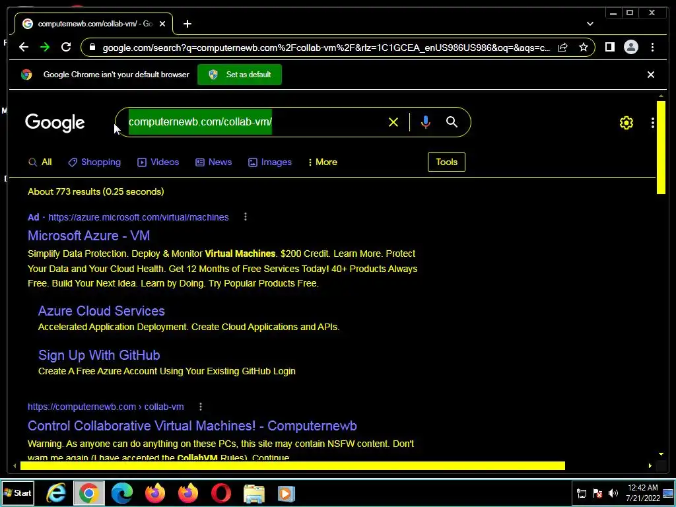This screenshot has height=507, width=676.
Task: Click the scroll right arrow
Action: [650, 465]
